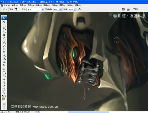Select the Type tool
The image size is (148, 113).
[4, 72]
